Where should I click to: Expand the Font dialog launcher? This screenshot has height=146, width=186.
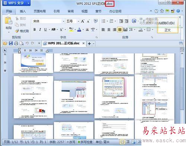point(97,37)
